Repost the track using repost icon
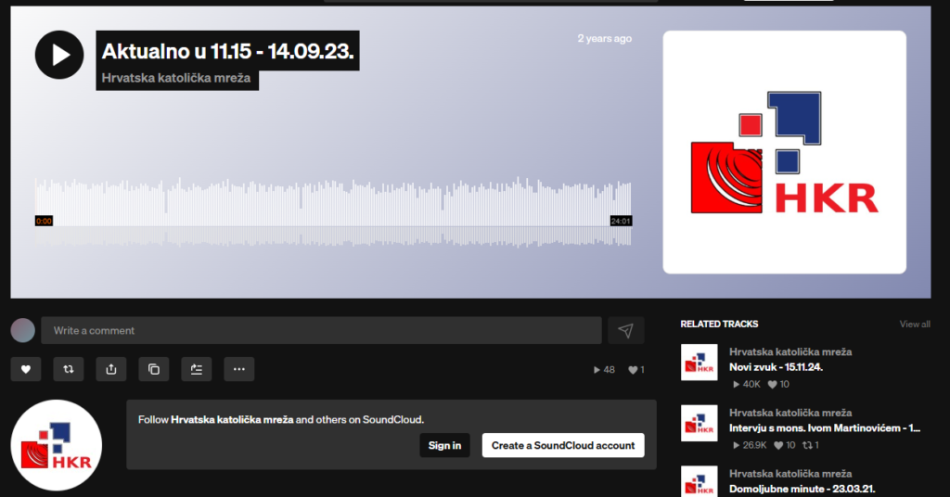Screen dimensions: 950x497 [x=68, y=369]
